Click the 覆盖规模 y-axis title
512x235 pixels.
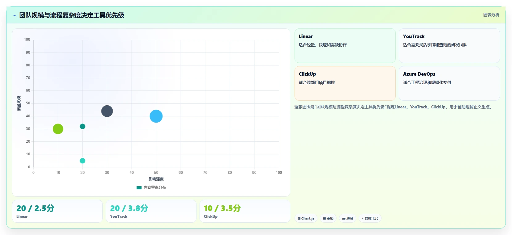pyautogui.click(x=19, y=103)
